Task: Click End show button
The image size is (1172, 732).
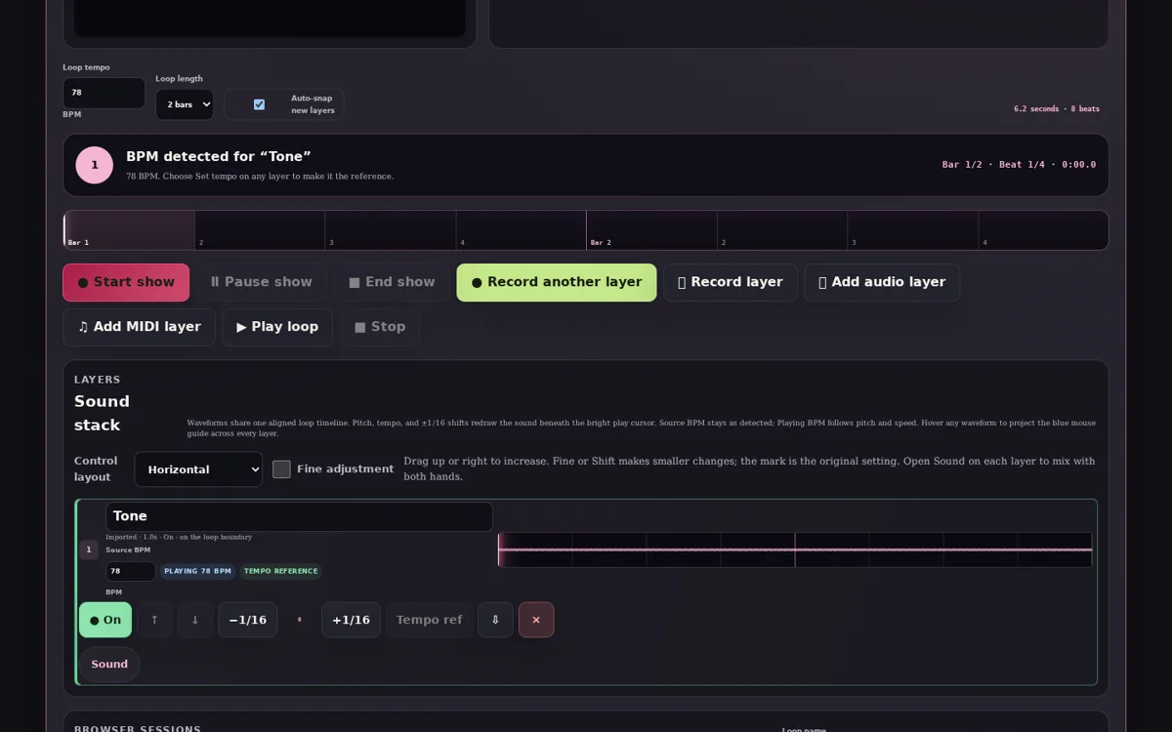Action: point(392,282)
